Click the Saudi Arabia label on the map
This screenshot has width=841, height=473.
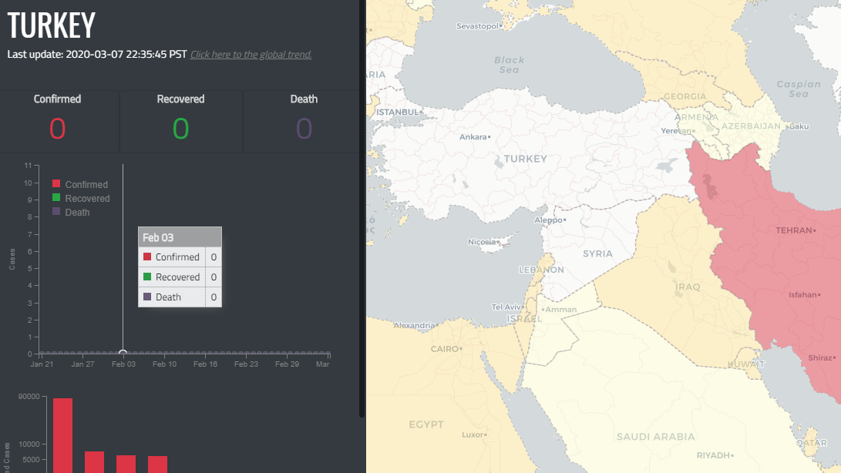point(655,437)
